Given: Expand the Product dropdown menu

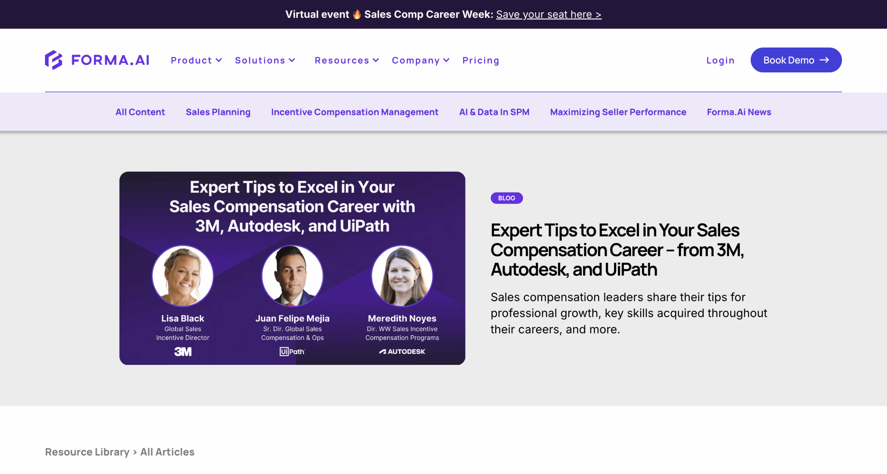Looking at the screenshot, I should (196, 60).
